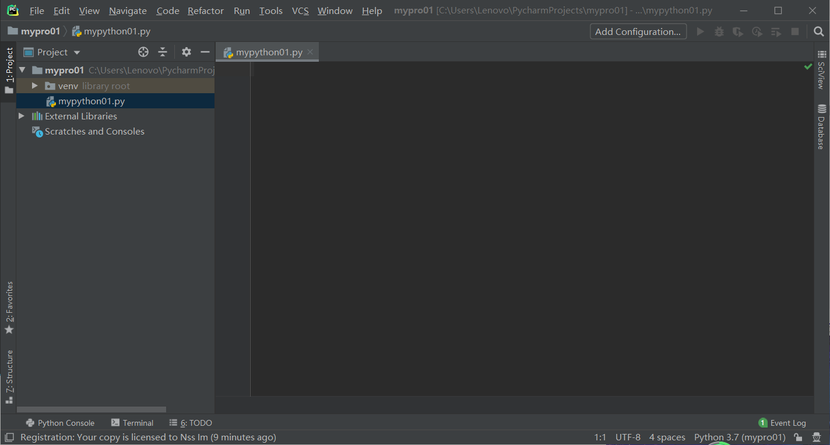The height and width of the screenshot is (445, 830).
Task: Click the Stop square icon
Action: pos(795,31)
